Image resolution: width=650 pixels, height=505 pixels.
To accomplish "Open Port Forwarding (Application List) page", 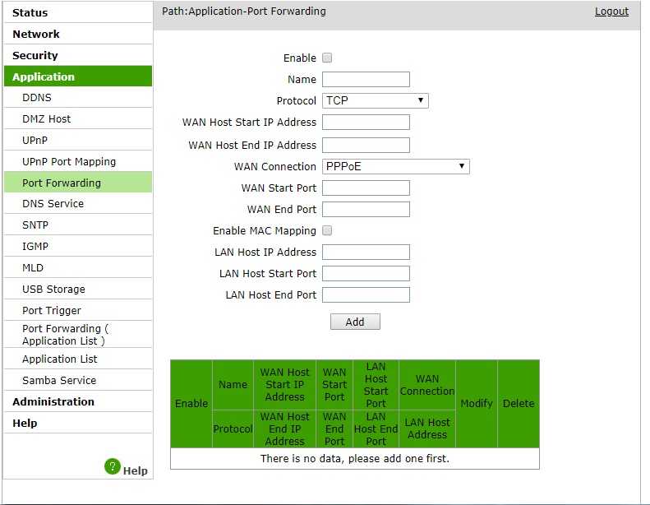I will click(x=78, y=335).
